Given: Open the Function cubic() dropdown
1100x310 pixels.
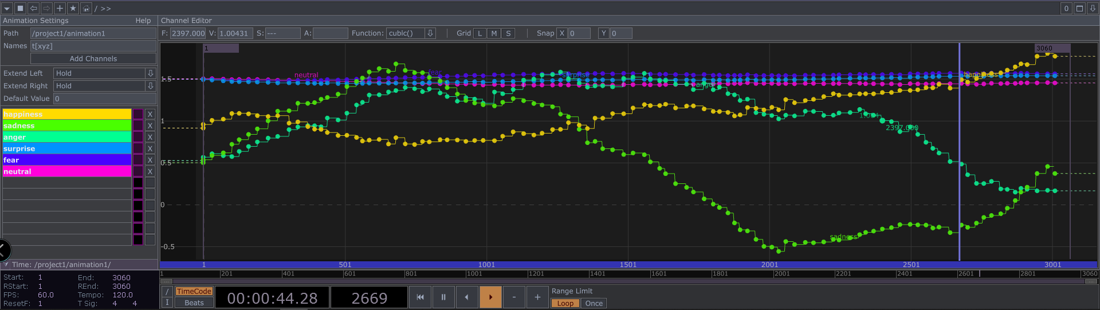Looking at the screenshot, I should [406, 33].
